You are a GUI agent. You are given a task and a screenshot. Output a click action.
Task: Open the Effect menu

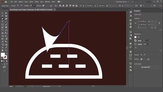tap(37, 2)
